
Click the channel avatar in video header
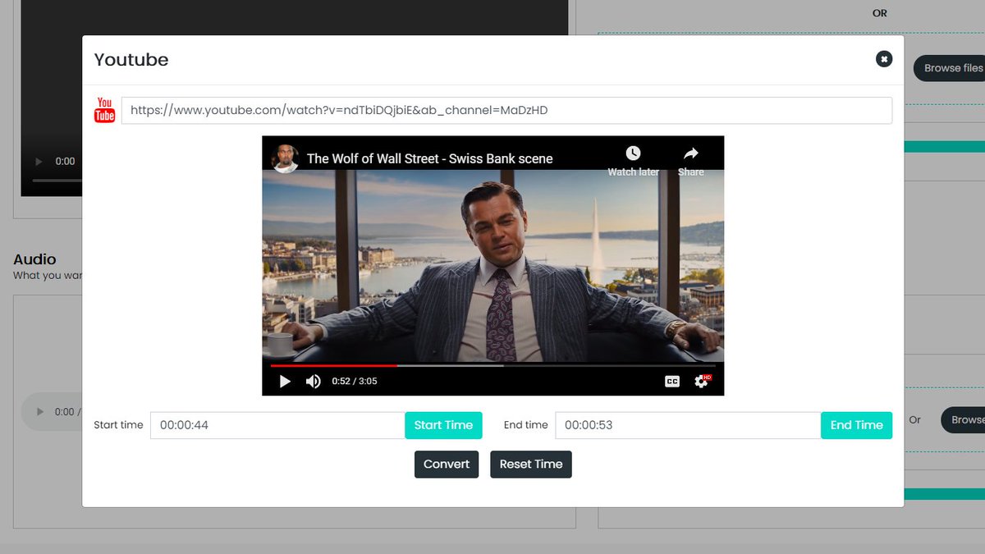point(286,158)
